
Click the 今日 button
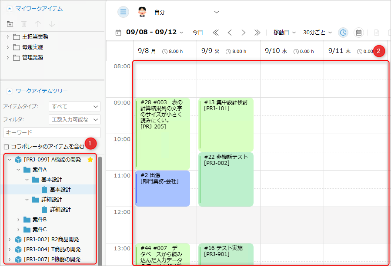point(197,33)
